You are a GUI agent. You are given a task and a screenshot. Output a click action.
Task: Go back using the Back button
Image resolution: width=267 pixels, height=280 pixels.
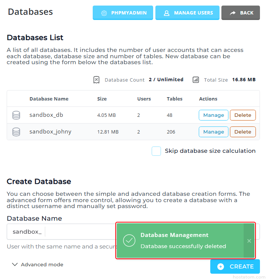pos(240,13)
